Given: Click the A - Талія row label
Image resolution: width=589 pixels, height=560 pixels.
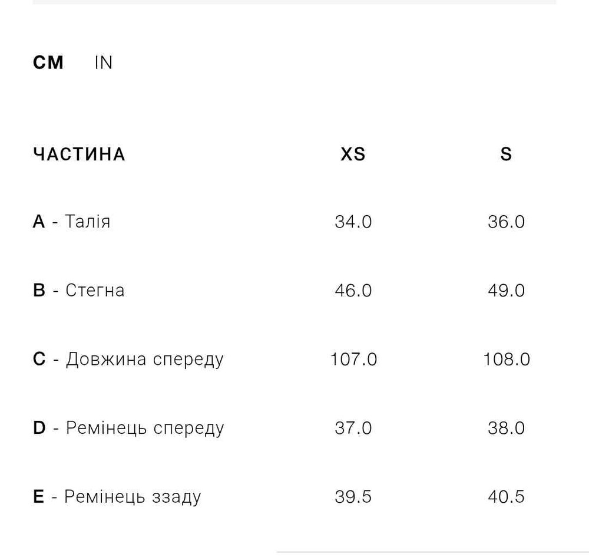Looking at the screenshot, I should pyautogui.click(x=71, y=222).
